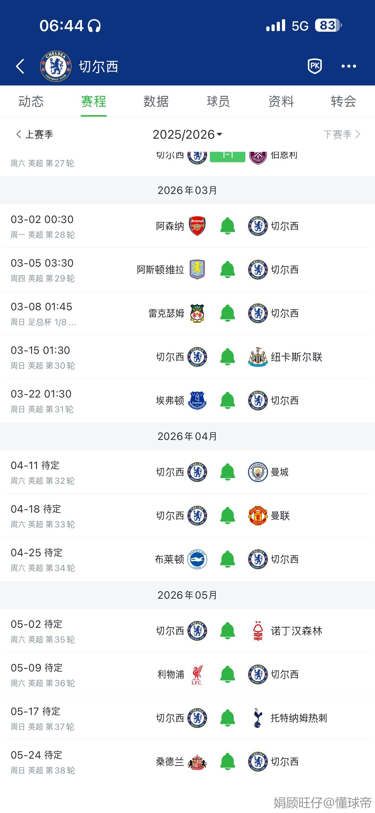Viewport: 375px width, 813px height.
Task: Switch to the 球员 tab
Action: 218,102
